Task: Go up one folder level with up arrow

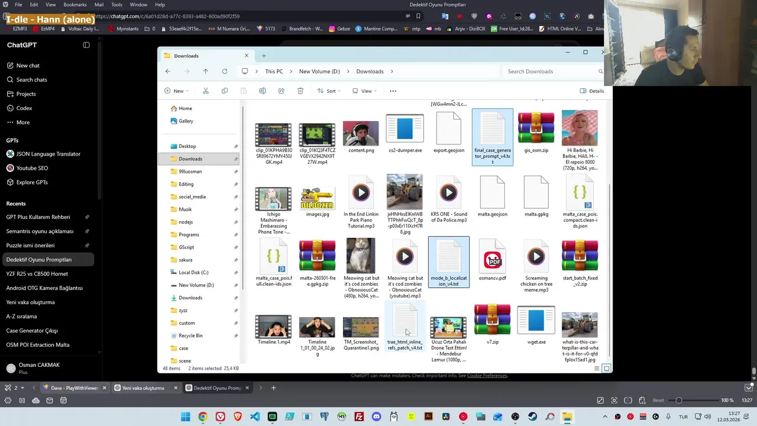Action: pos(206,71)
